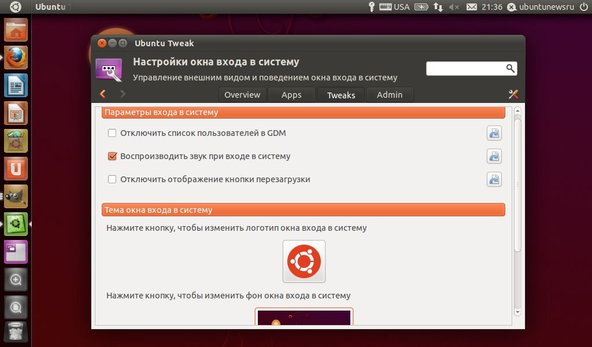Minimize the Ubuntu Tweak window
Viewport: 592px width, 347px height.
pos(112,43)
